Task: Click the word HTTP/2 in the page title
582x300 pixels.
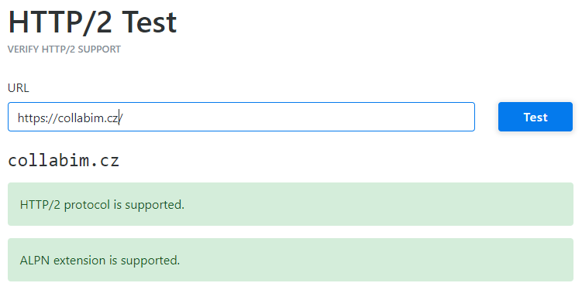Action: (x=60, y=22)
